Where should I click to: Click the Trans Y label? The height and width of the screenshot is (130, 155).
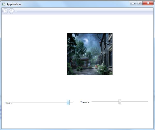coord(85,102)
